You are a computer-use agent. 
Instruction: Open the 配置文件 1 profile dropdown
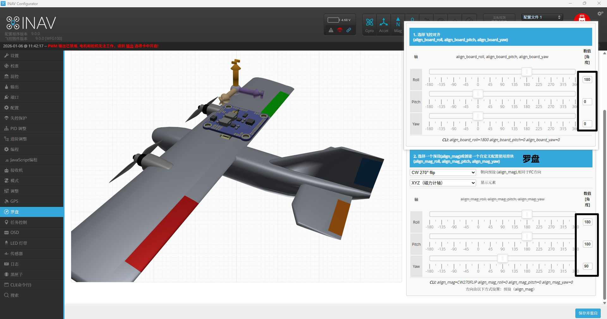(542, 17)
